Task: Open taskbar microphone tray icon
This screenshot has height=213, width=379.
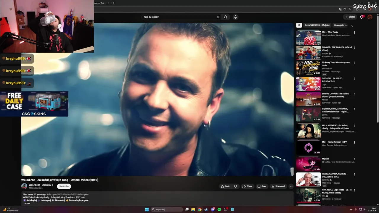Action: point(356,209)
